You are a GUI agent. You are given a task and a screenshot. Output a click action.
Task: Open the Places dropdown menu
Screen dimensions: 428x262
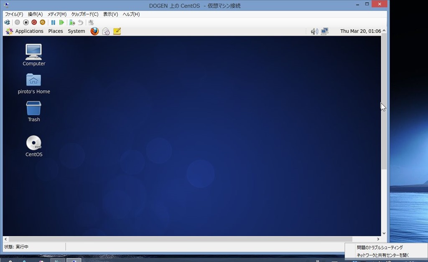(x=56, y=31)
